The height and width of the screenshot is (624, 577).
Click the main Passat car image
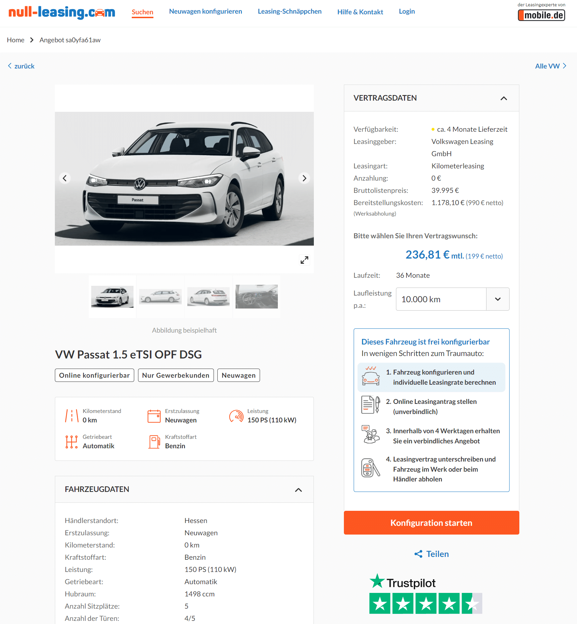pos(184,179)
